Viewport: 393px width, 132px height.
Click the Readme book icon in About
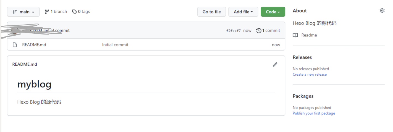pos(295,35)
